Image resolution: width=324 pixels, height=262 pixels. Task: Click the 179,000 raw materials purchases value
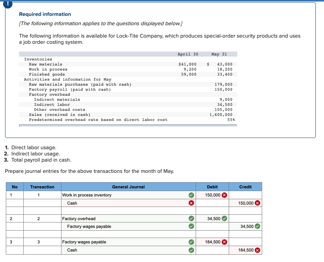coord(223,84)
